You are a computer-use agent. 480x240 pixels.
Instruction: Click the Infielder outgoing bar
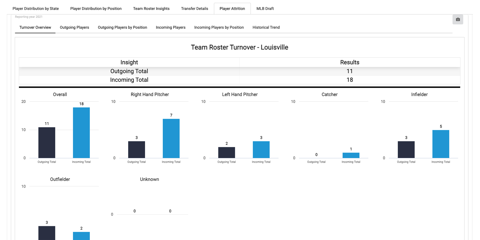click(406, 150)
